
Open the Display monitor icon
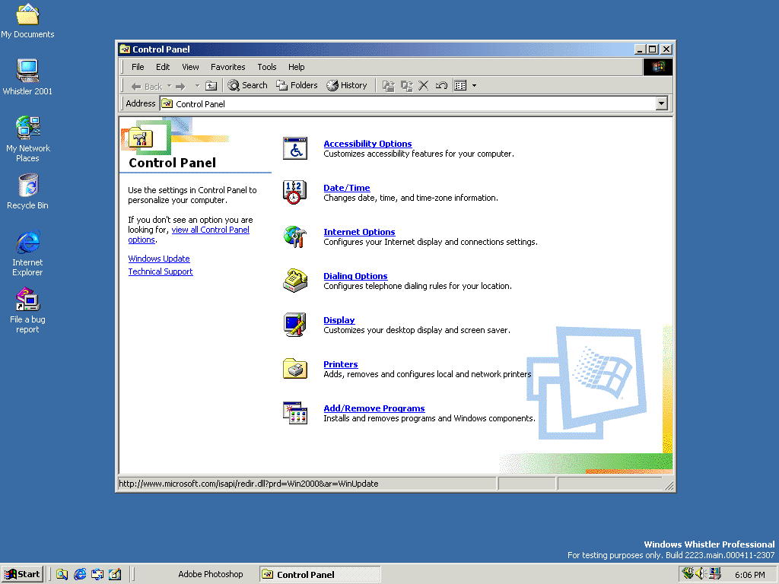pyautogui.click(x=295, y=325)
